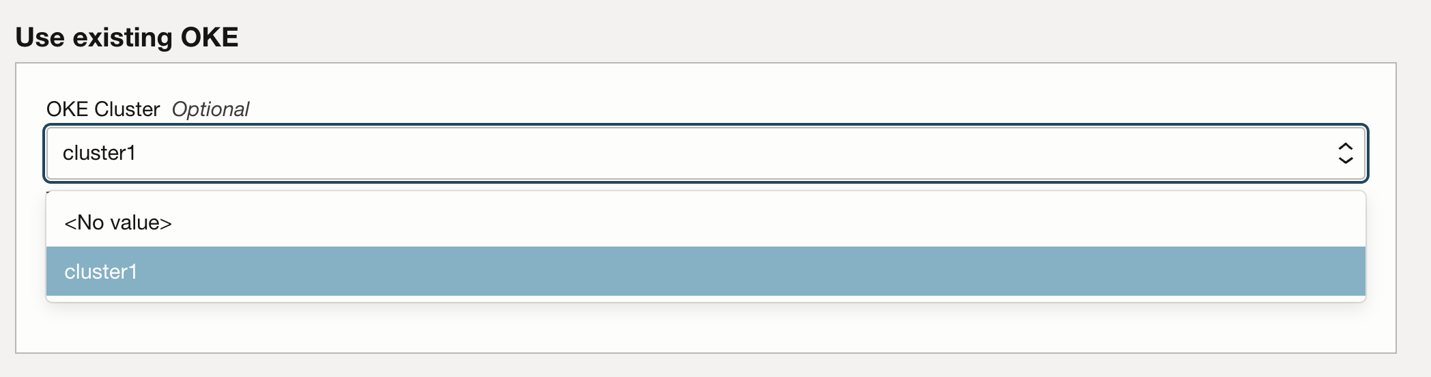The image size is (1431, 377).
Task: Click the Use existing OKE section title
Action: 127,37
